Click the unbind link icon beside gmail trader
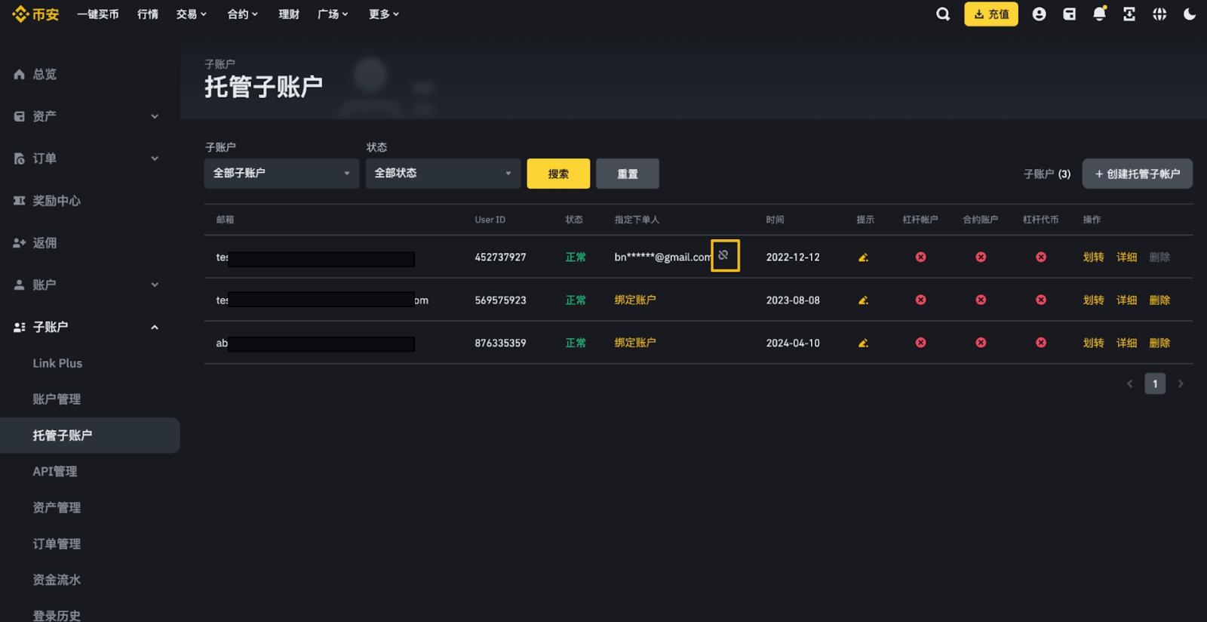Viewport: 1207px width, 622px height. [724, 255]
